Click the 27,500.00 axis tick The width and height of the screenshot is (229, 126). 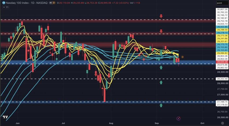(222, 95)
